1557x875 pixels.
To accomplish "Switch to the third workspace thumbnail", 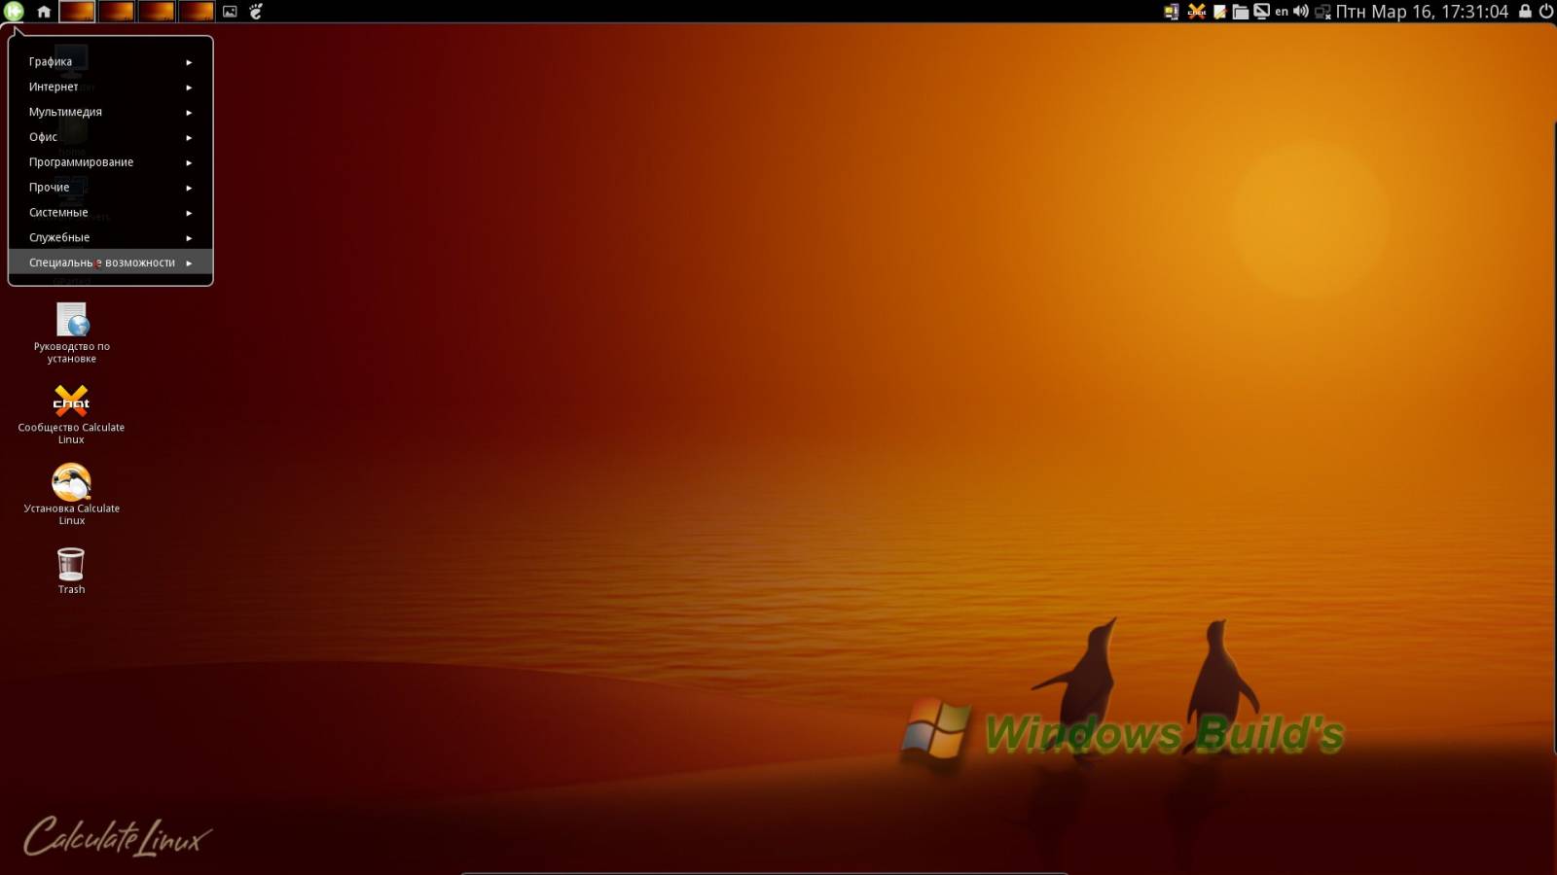I will [157, 12].
